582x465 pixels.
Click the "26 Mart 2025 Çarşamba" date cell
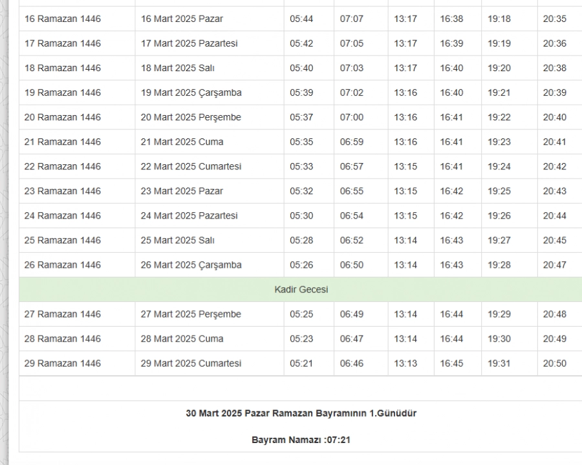[x=191, y=265]
